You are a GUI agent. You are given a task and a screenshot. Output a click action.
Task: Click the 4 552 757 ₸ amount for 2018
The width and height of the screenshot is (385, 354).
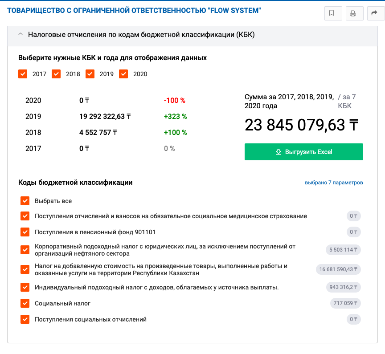coord(98,133)
